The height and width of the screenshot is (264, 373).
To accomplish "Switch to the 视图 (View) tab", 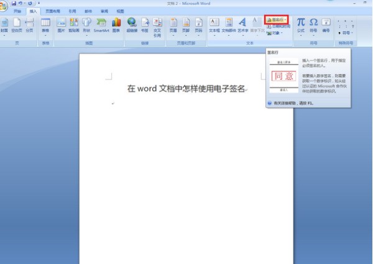I will tap(120, 11).
